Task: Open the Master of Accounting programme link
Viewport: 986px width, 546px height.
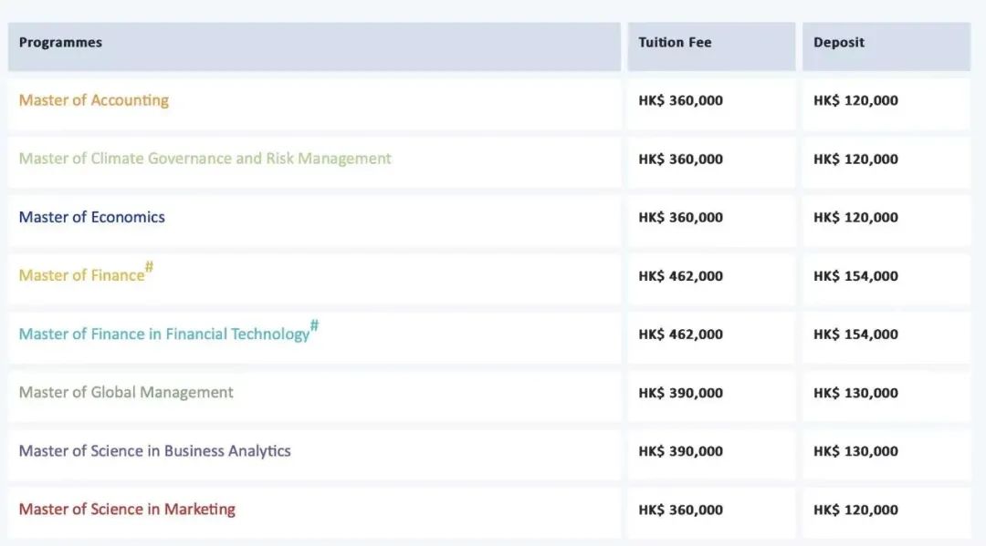Action: [x=94, y=100]
